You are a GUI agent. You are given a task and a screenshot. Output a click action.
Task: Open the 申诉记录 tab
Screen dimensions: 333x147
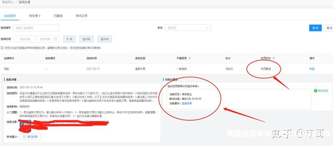click(x=82, y=16)
